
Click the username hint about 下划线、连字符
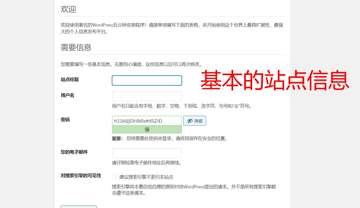coord(182,106)
